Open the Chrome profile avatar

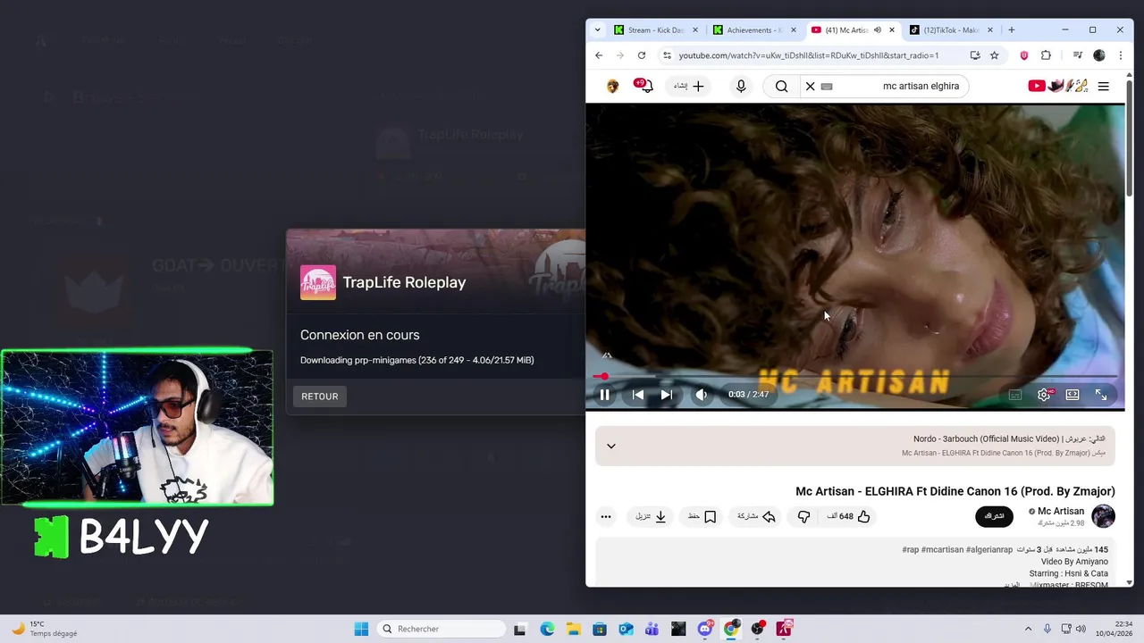[1099, 55]
